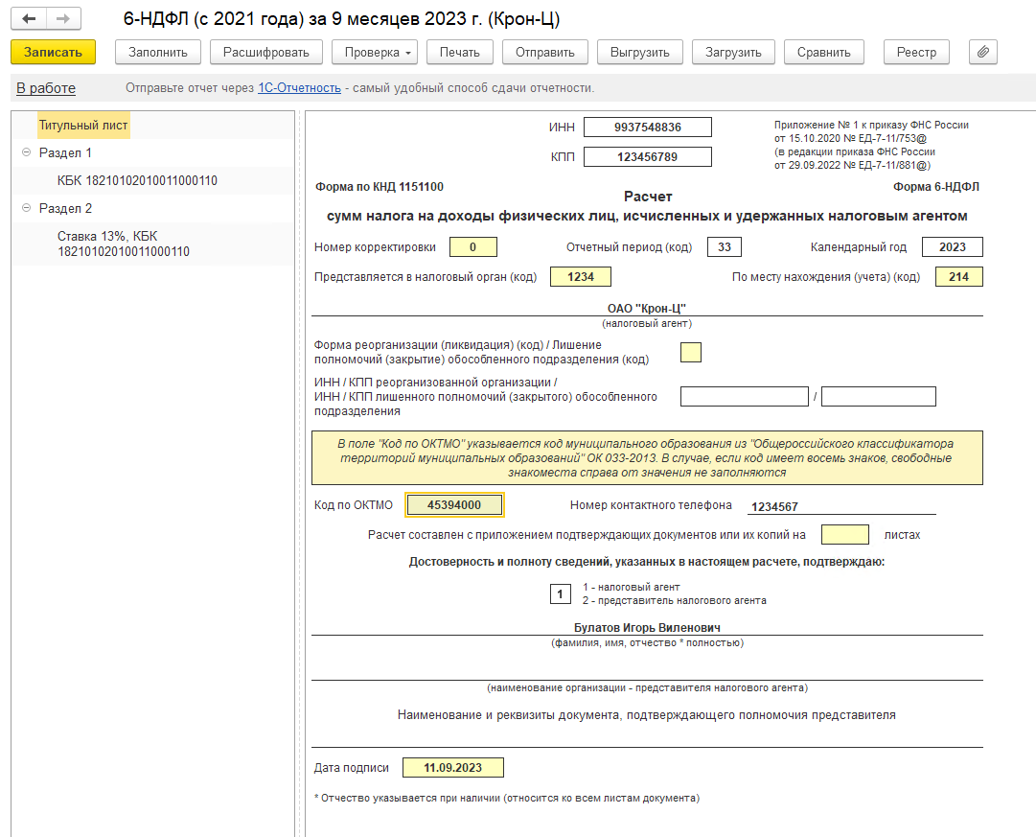Send the report using Отправить

click(544, 52)
